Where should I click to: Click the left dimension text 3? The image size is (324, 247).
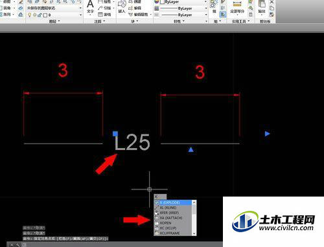(x=63, y=70)
